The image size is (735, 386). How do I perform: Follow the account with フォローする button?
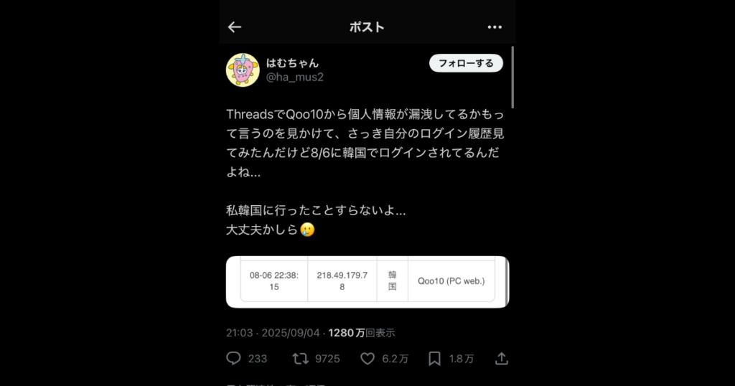click(x=466, y=63)
